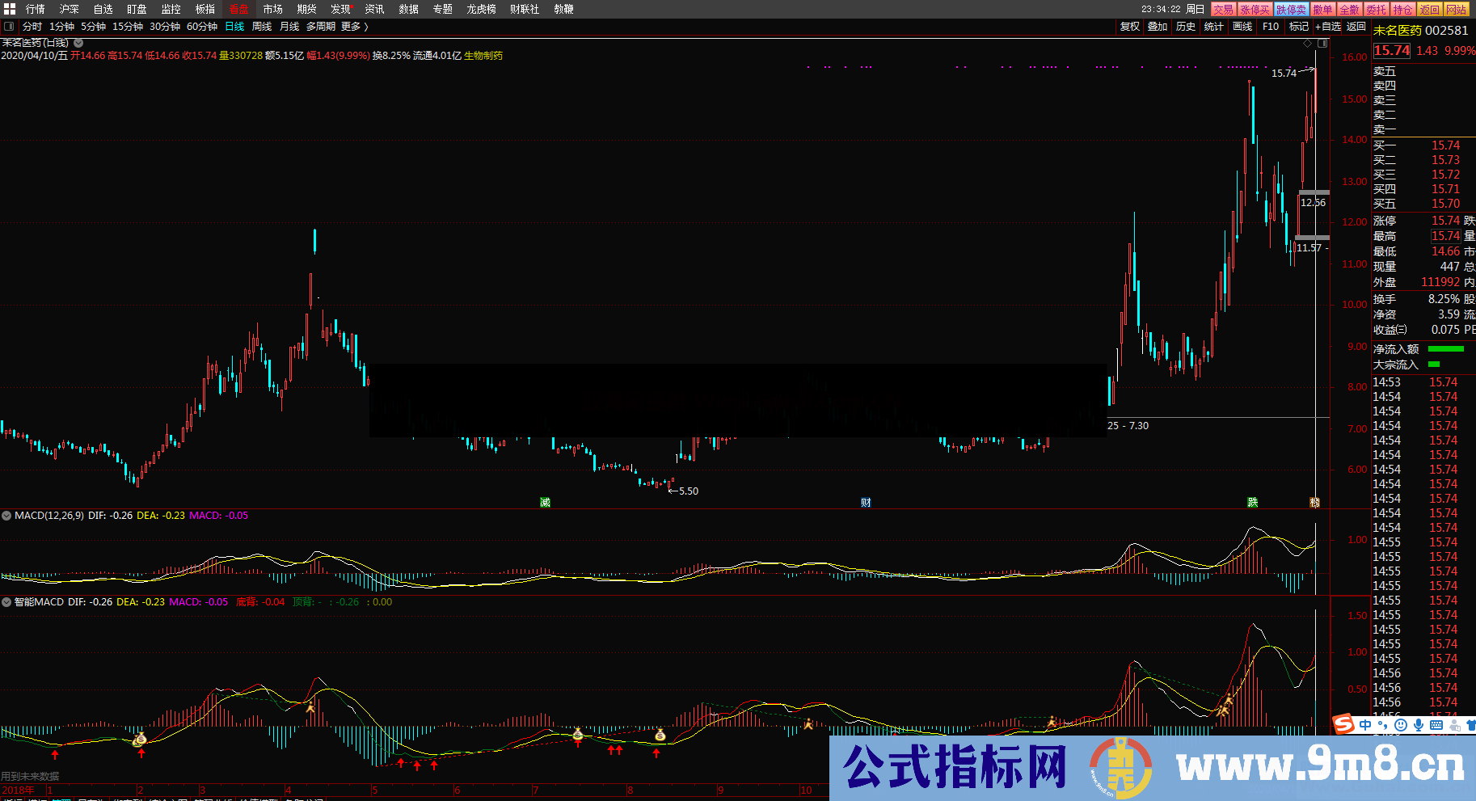Select the 画线 drawing tool
Image resolution: width=1476 pixels, height=801 pixels.
(1242, 26)
